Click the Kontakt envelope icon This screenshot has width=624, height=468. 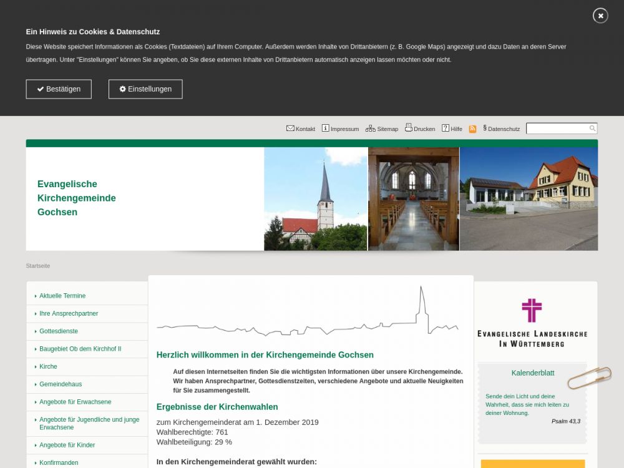tap(290, 129)
